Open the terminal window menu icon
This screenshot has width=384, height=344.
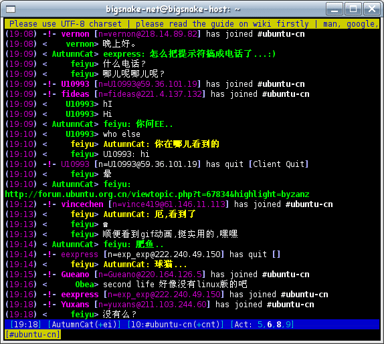[x=11, y=9]
